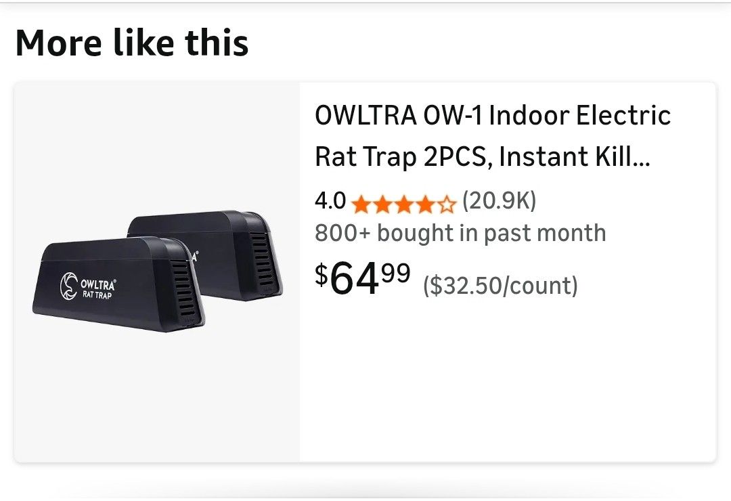Open the OWLTRA OW-1 product title
Viewport: 731px width, 501px height.
click(491, 115)
